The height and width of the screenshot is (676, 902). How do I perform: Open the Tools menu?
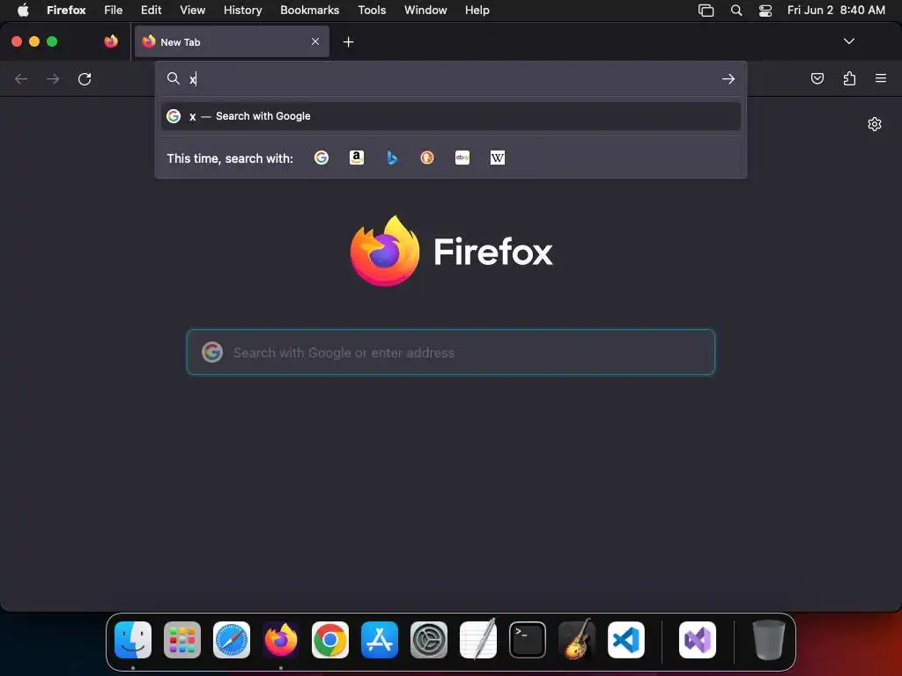click(372, 10)
